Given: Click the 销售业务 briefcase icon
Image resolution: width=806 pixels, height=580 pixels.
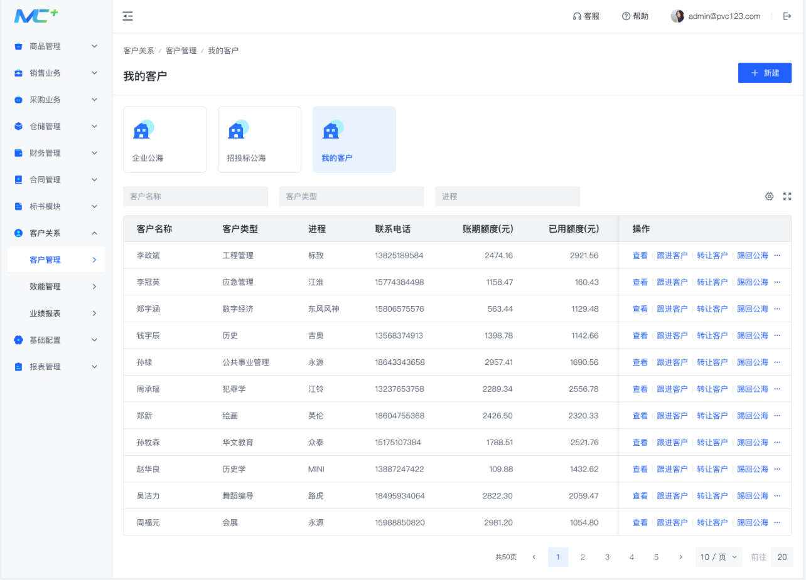Looking at the screenshot, I should click(x=18, y=73).
